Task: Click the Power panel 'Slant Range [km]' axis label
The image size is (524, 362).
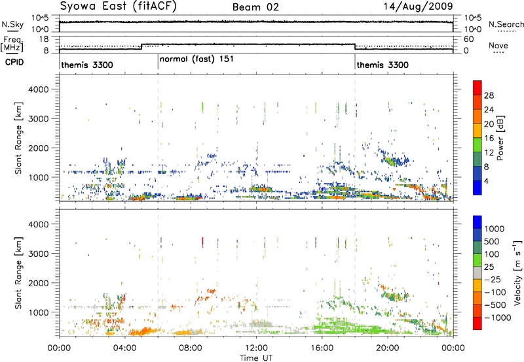Action: (18, 138)
